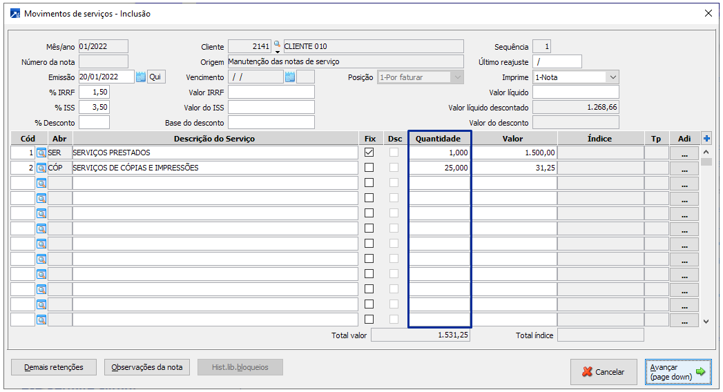Click scroll up arrow of services grid

pos(706,152)
